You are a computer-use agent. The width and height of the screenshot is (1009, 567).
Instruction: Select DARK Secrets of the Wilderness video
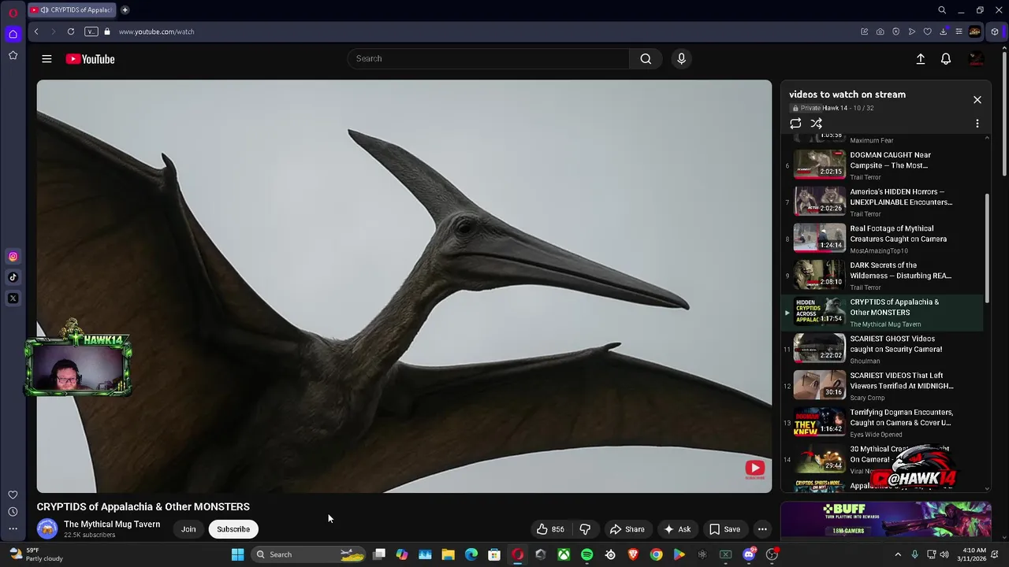pyautogui.click(x=882, y=276)
